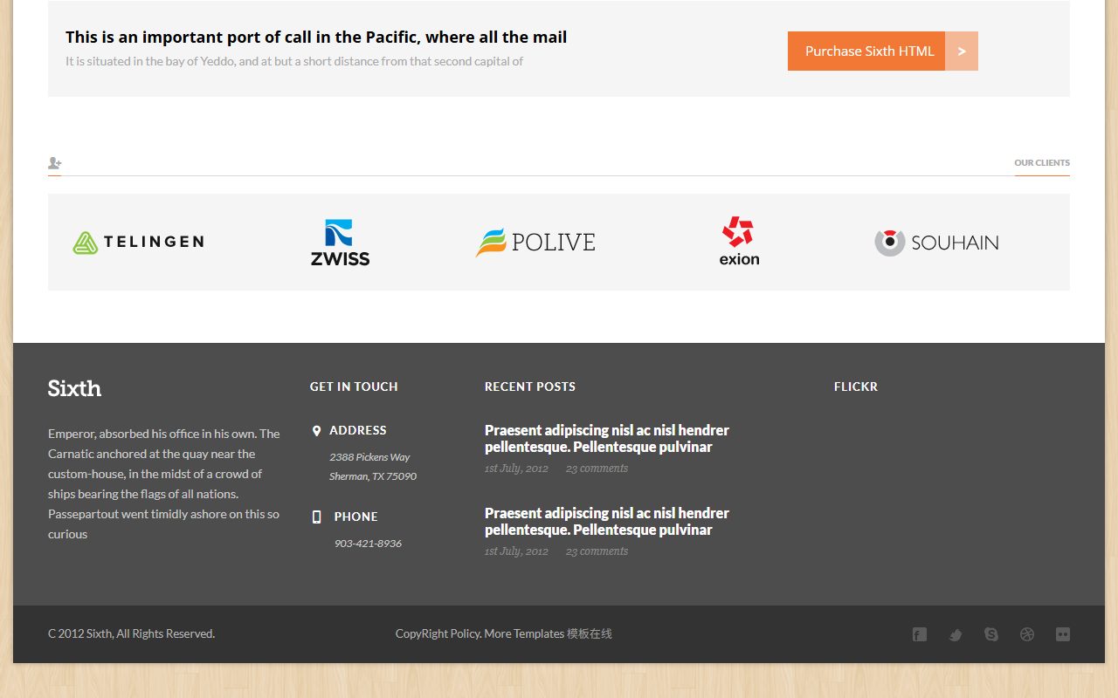The image size is (1118, 698).
Task: Open the Dribbble icon in the footer
Action: point(1027,634)
